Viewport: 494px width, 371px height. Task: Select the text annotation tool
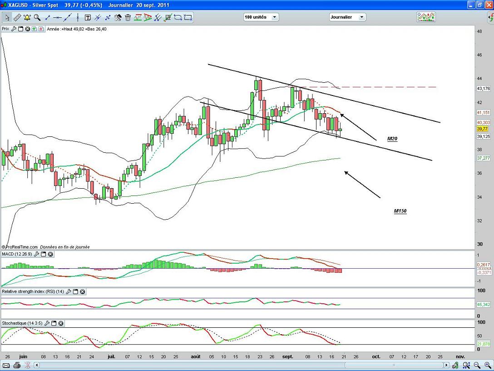tap(88, 18)
